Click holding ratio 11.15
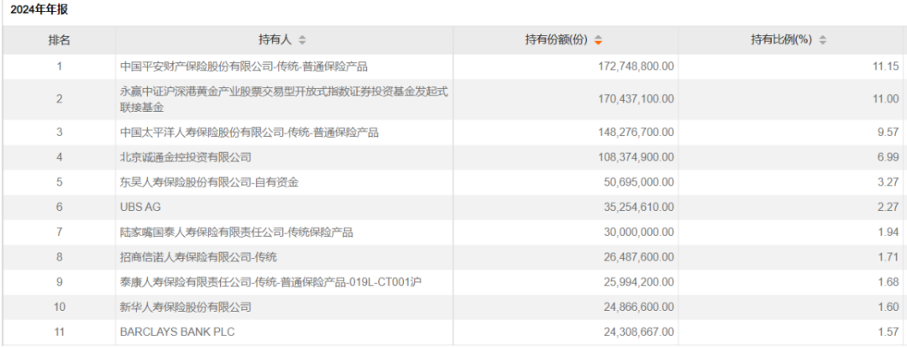The image size is (907, 347). click(x=886, y=66)
